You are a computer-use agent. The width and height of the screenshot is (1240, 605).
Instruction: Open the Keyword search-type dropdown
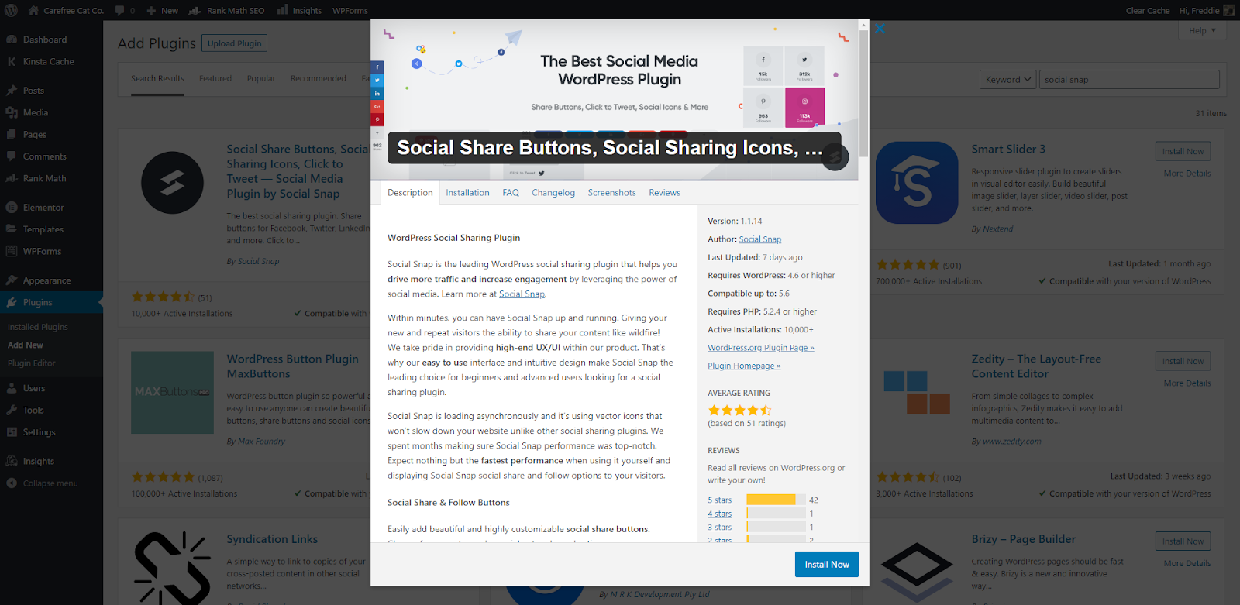pyautogui.click(x=1007, y=80)
